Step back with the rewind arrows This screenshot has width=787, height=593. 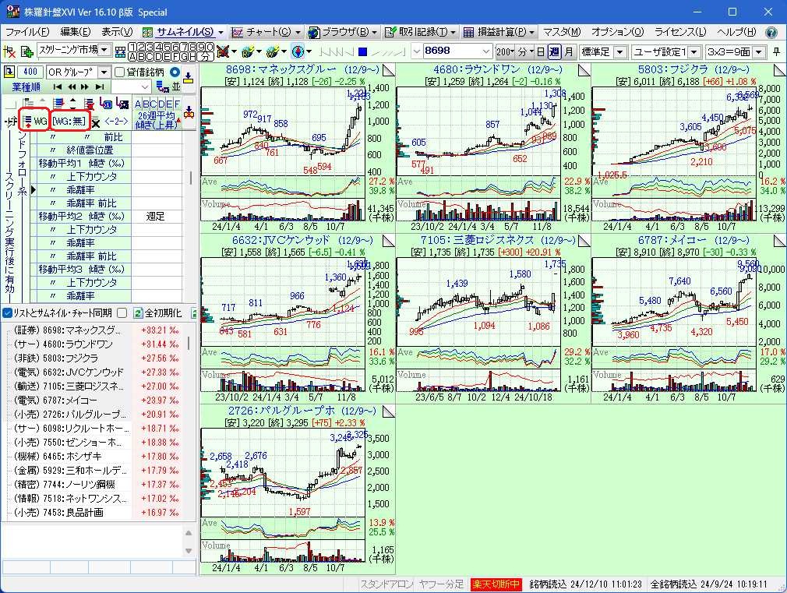(72, 86)
